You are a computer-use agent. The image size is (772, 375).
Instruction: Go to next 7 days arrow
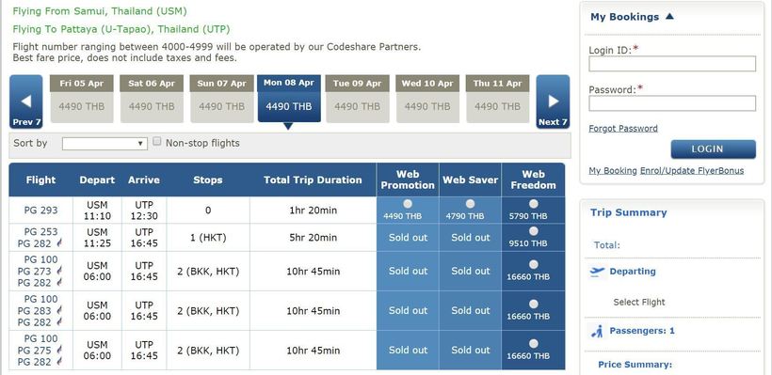pos(553,102)
